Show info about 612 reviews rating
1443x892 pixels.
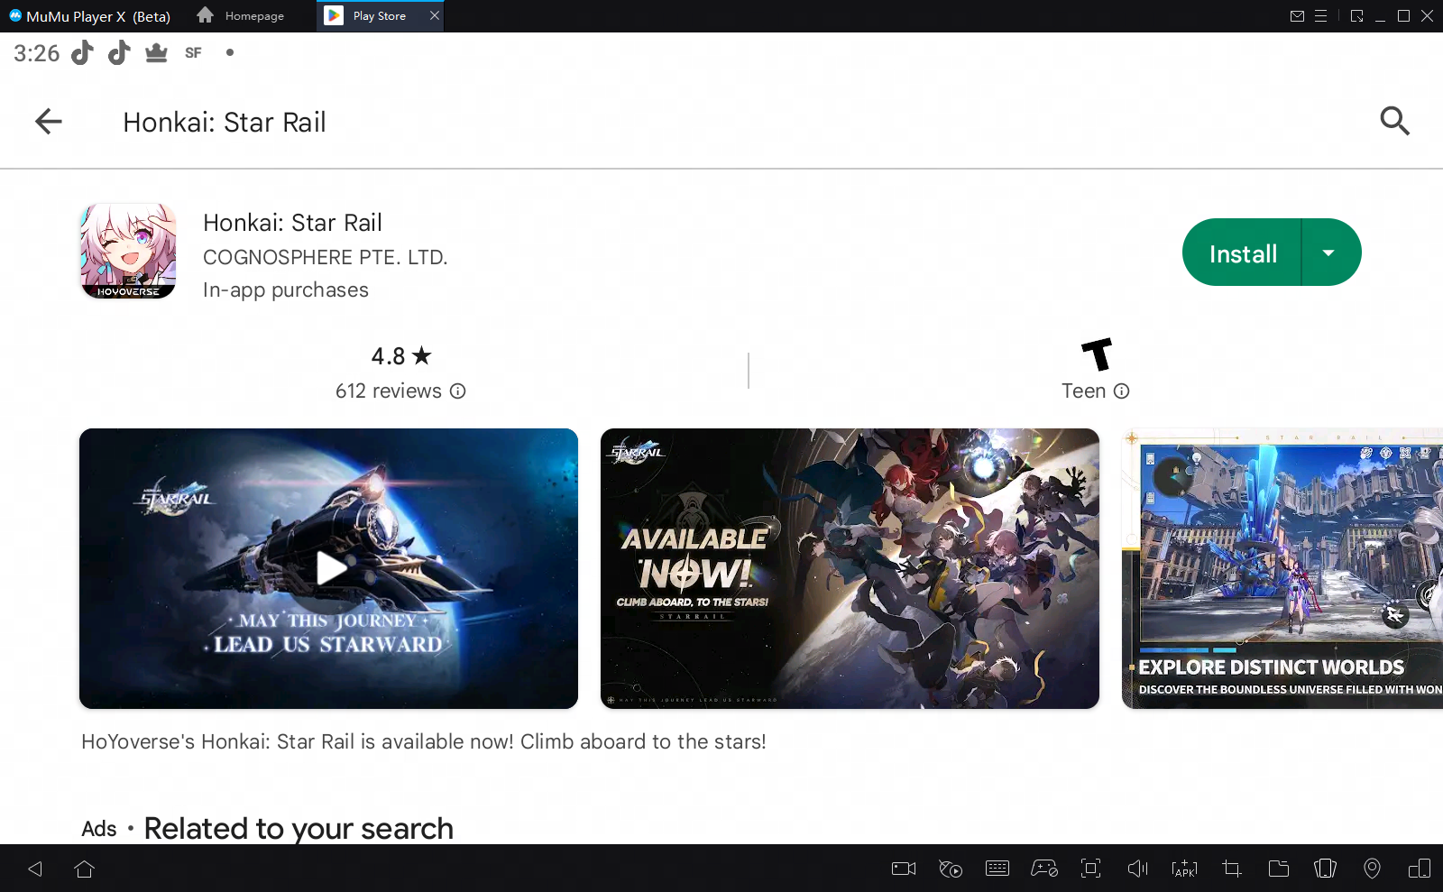(x=458, y=391)
